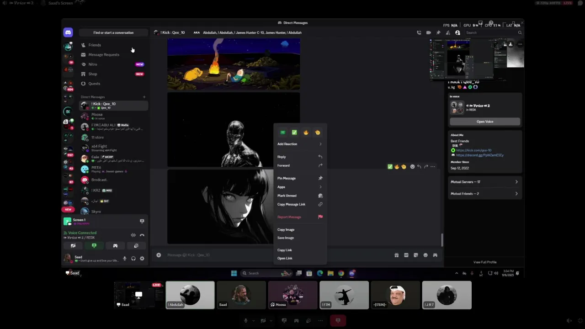Viewport: 585px width, 329px height.
Task: Choose Save Image in context menu
Action: pyautogui.click(x=299, y=238)
